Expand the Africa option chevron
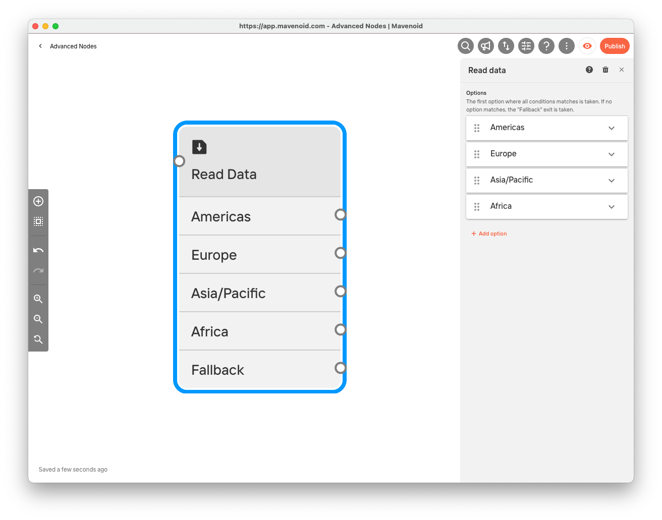 pyautogui.click(x=612, y=207)
